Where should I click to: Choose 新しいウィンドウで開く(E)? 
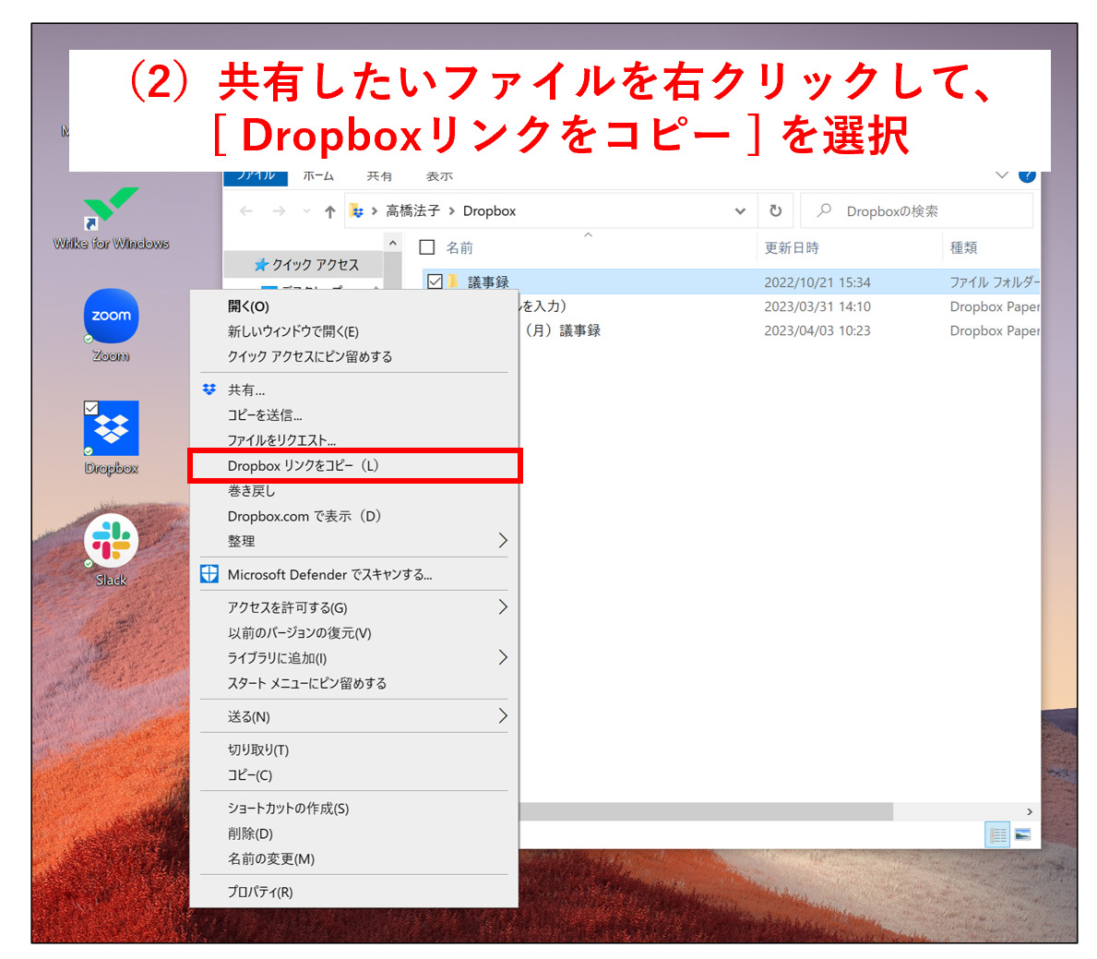pos(354,331)
